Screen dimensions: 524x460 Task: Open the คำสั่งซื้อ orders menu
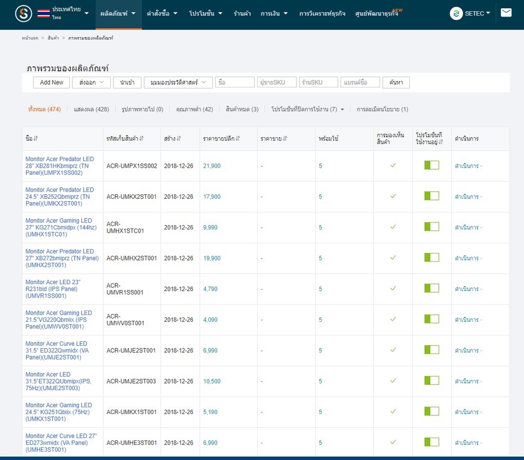pyautogui.click(x=162, y=14)
